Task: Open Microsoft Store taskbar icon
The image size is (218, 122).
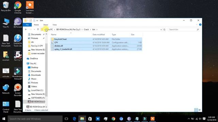Action: tap(90, 119)
